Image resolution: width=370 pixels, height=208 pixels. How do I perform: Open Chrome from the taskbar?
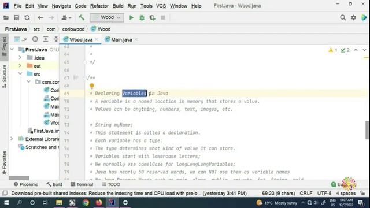coord(86,203)
